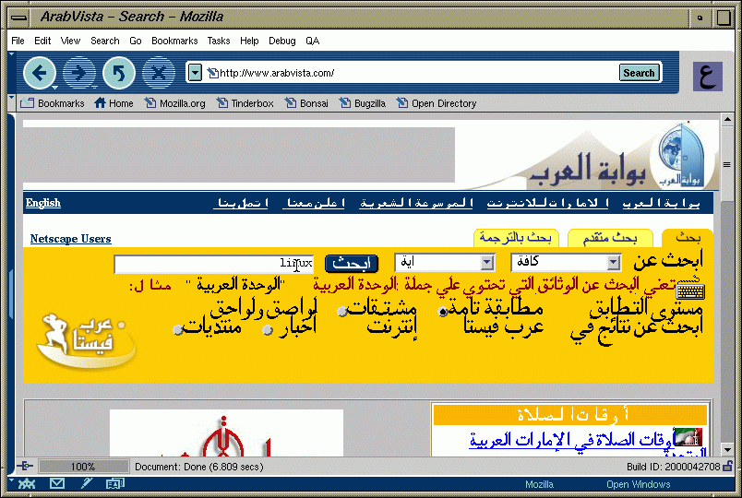Image resolution: width=742 pixels, height=498 pixels.
Task: Open the Tasks menu
Action: tap(219, 41)
